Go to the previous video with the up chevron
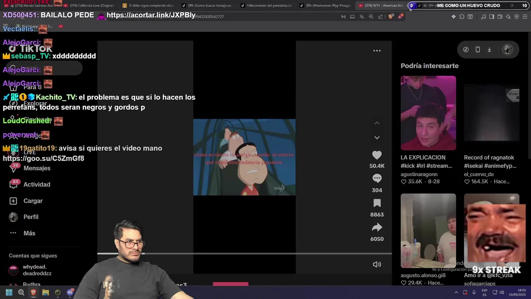Viewport: 531px width, 299px height. [x=377, y=123]
